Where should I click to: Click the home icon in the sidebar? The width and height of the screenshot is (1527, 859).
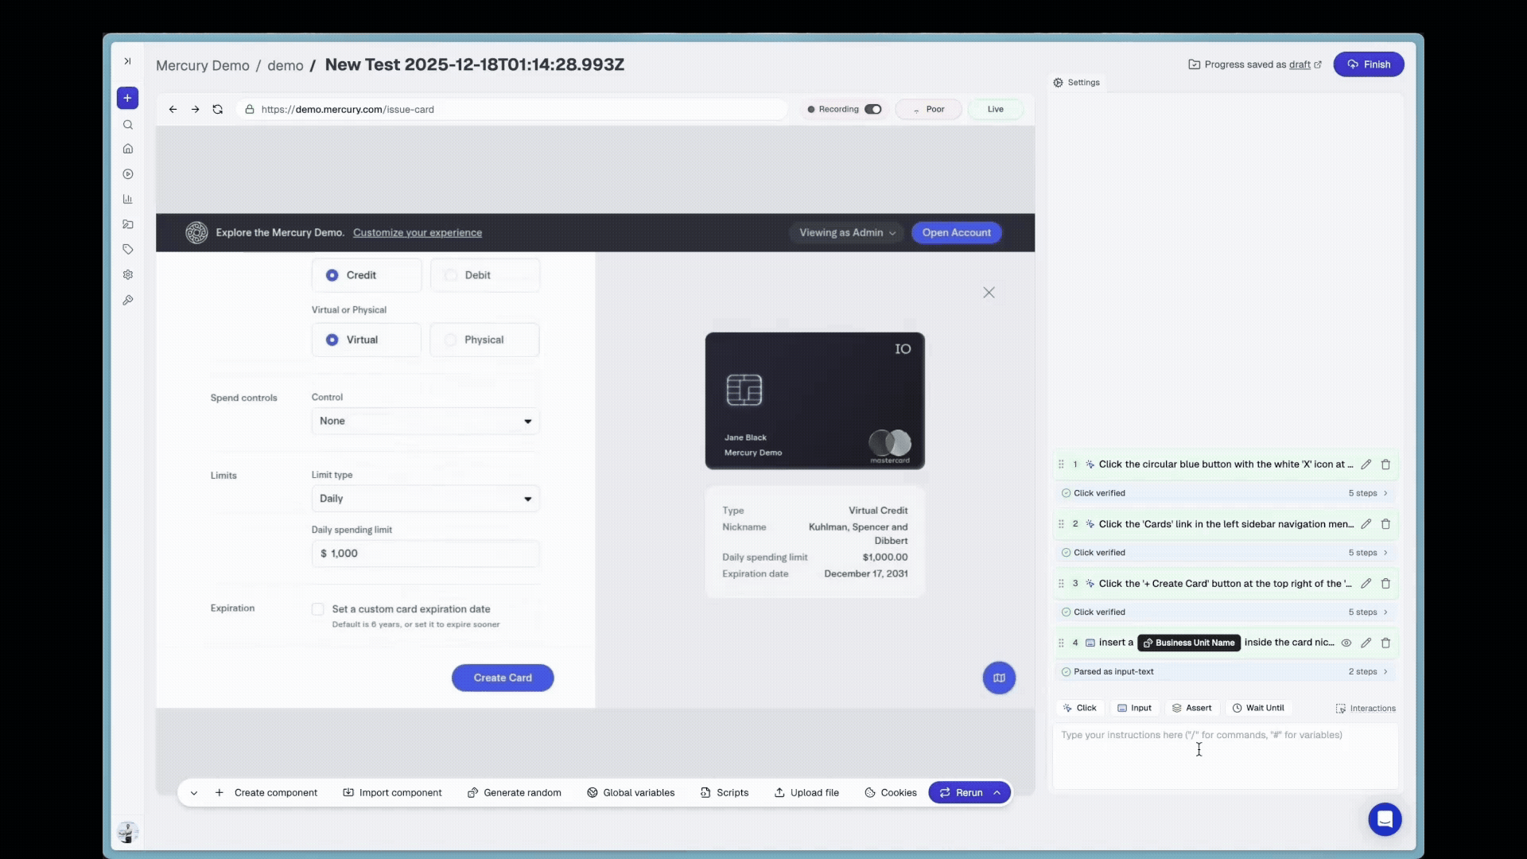point(127,149)
